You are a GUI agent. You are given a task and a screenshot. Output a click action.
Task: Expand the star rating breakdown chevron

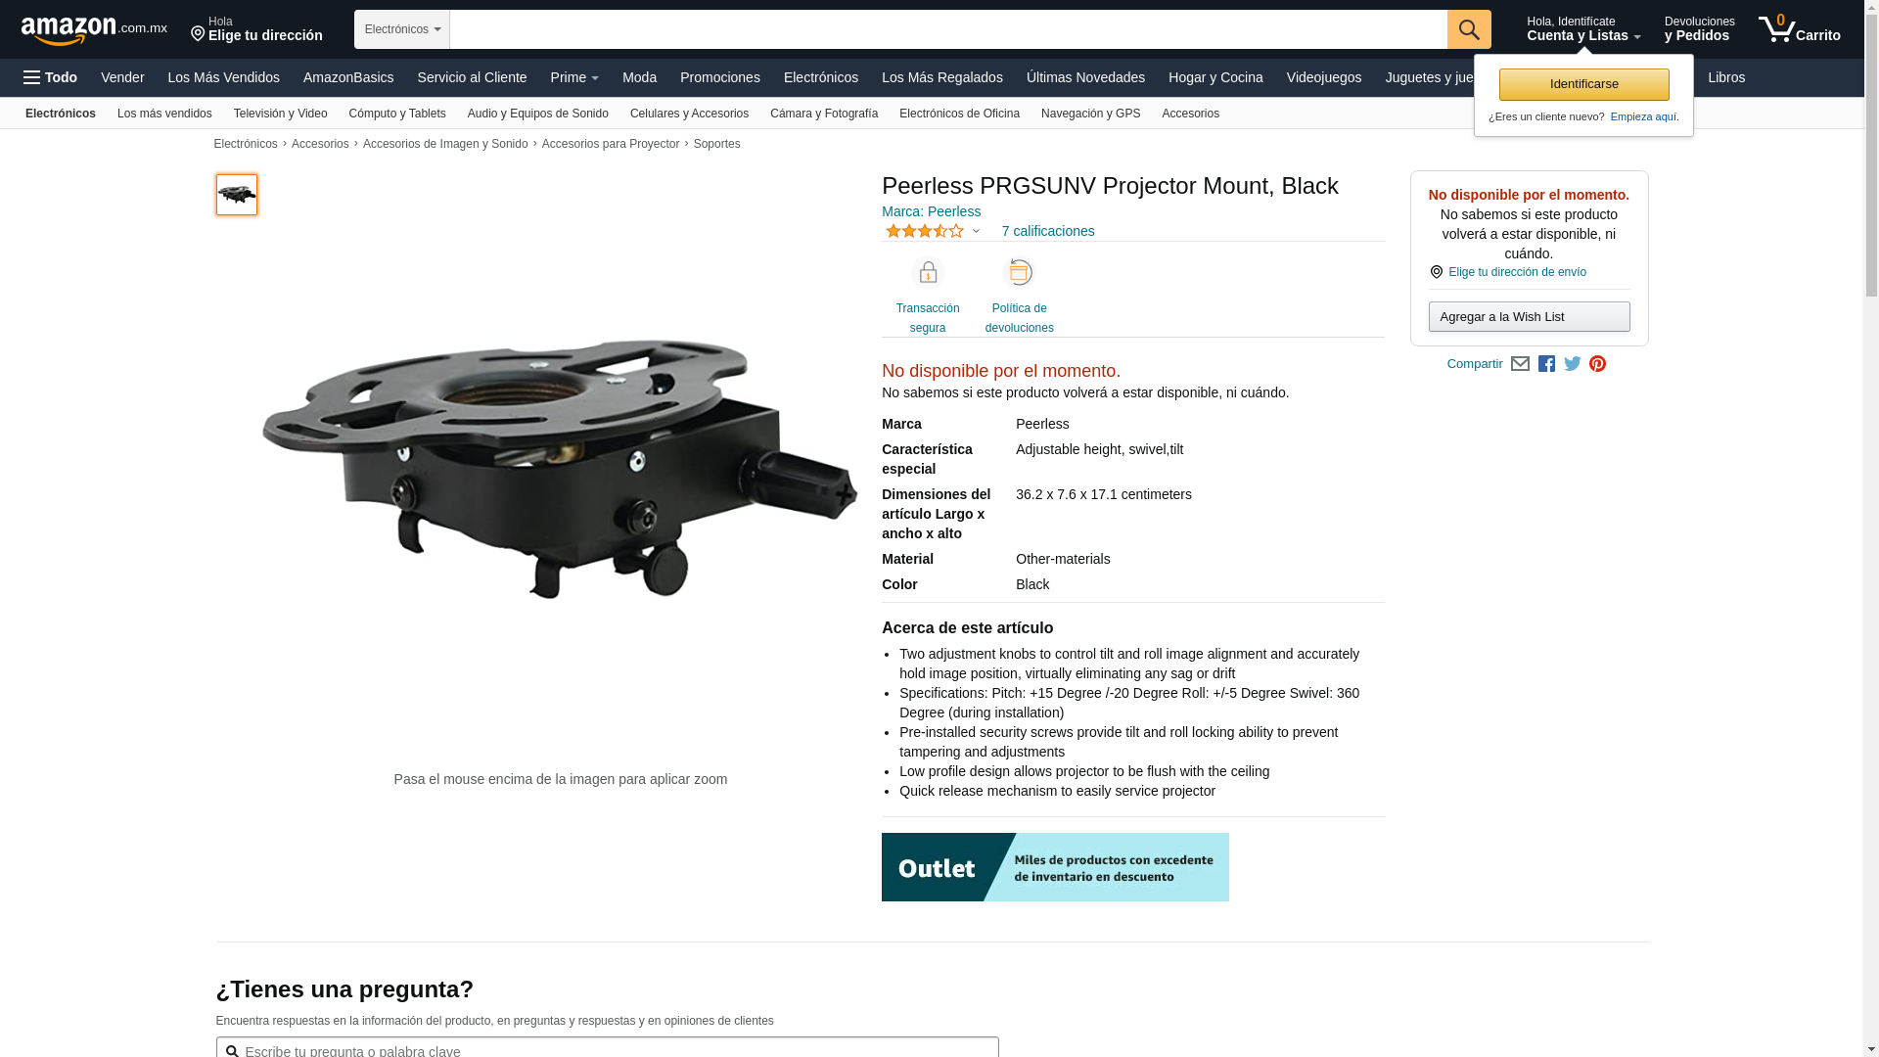point(976,232)
